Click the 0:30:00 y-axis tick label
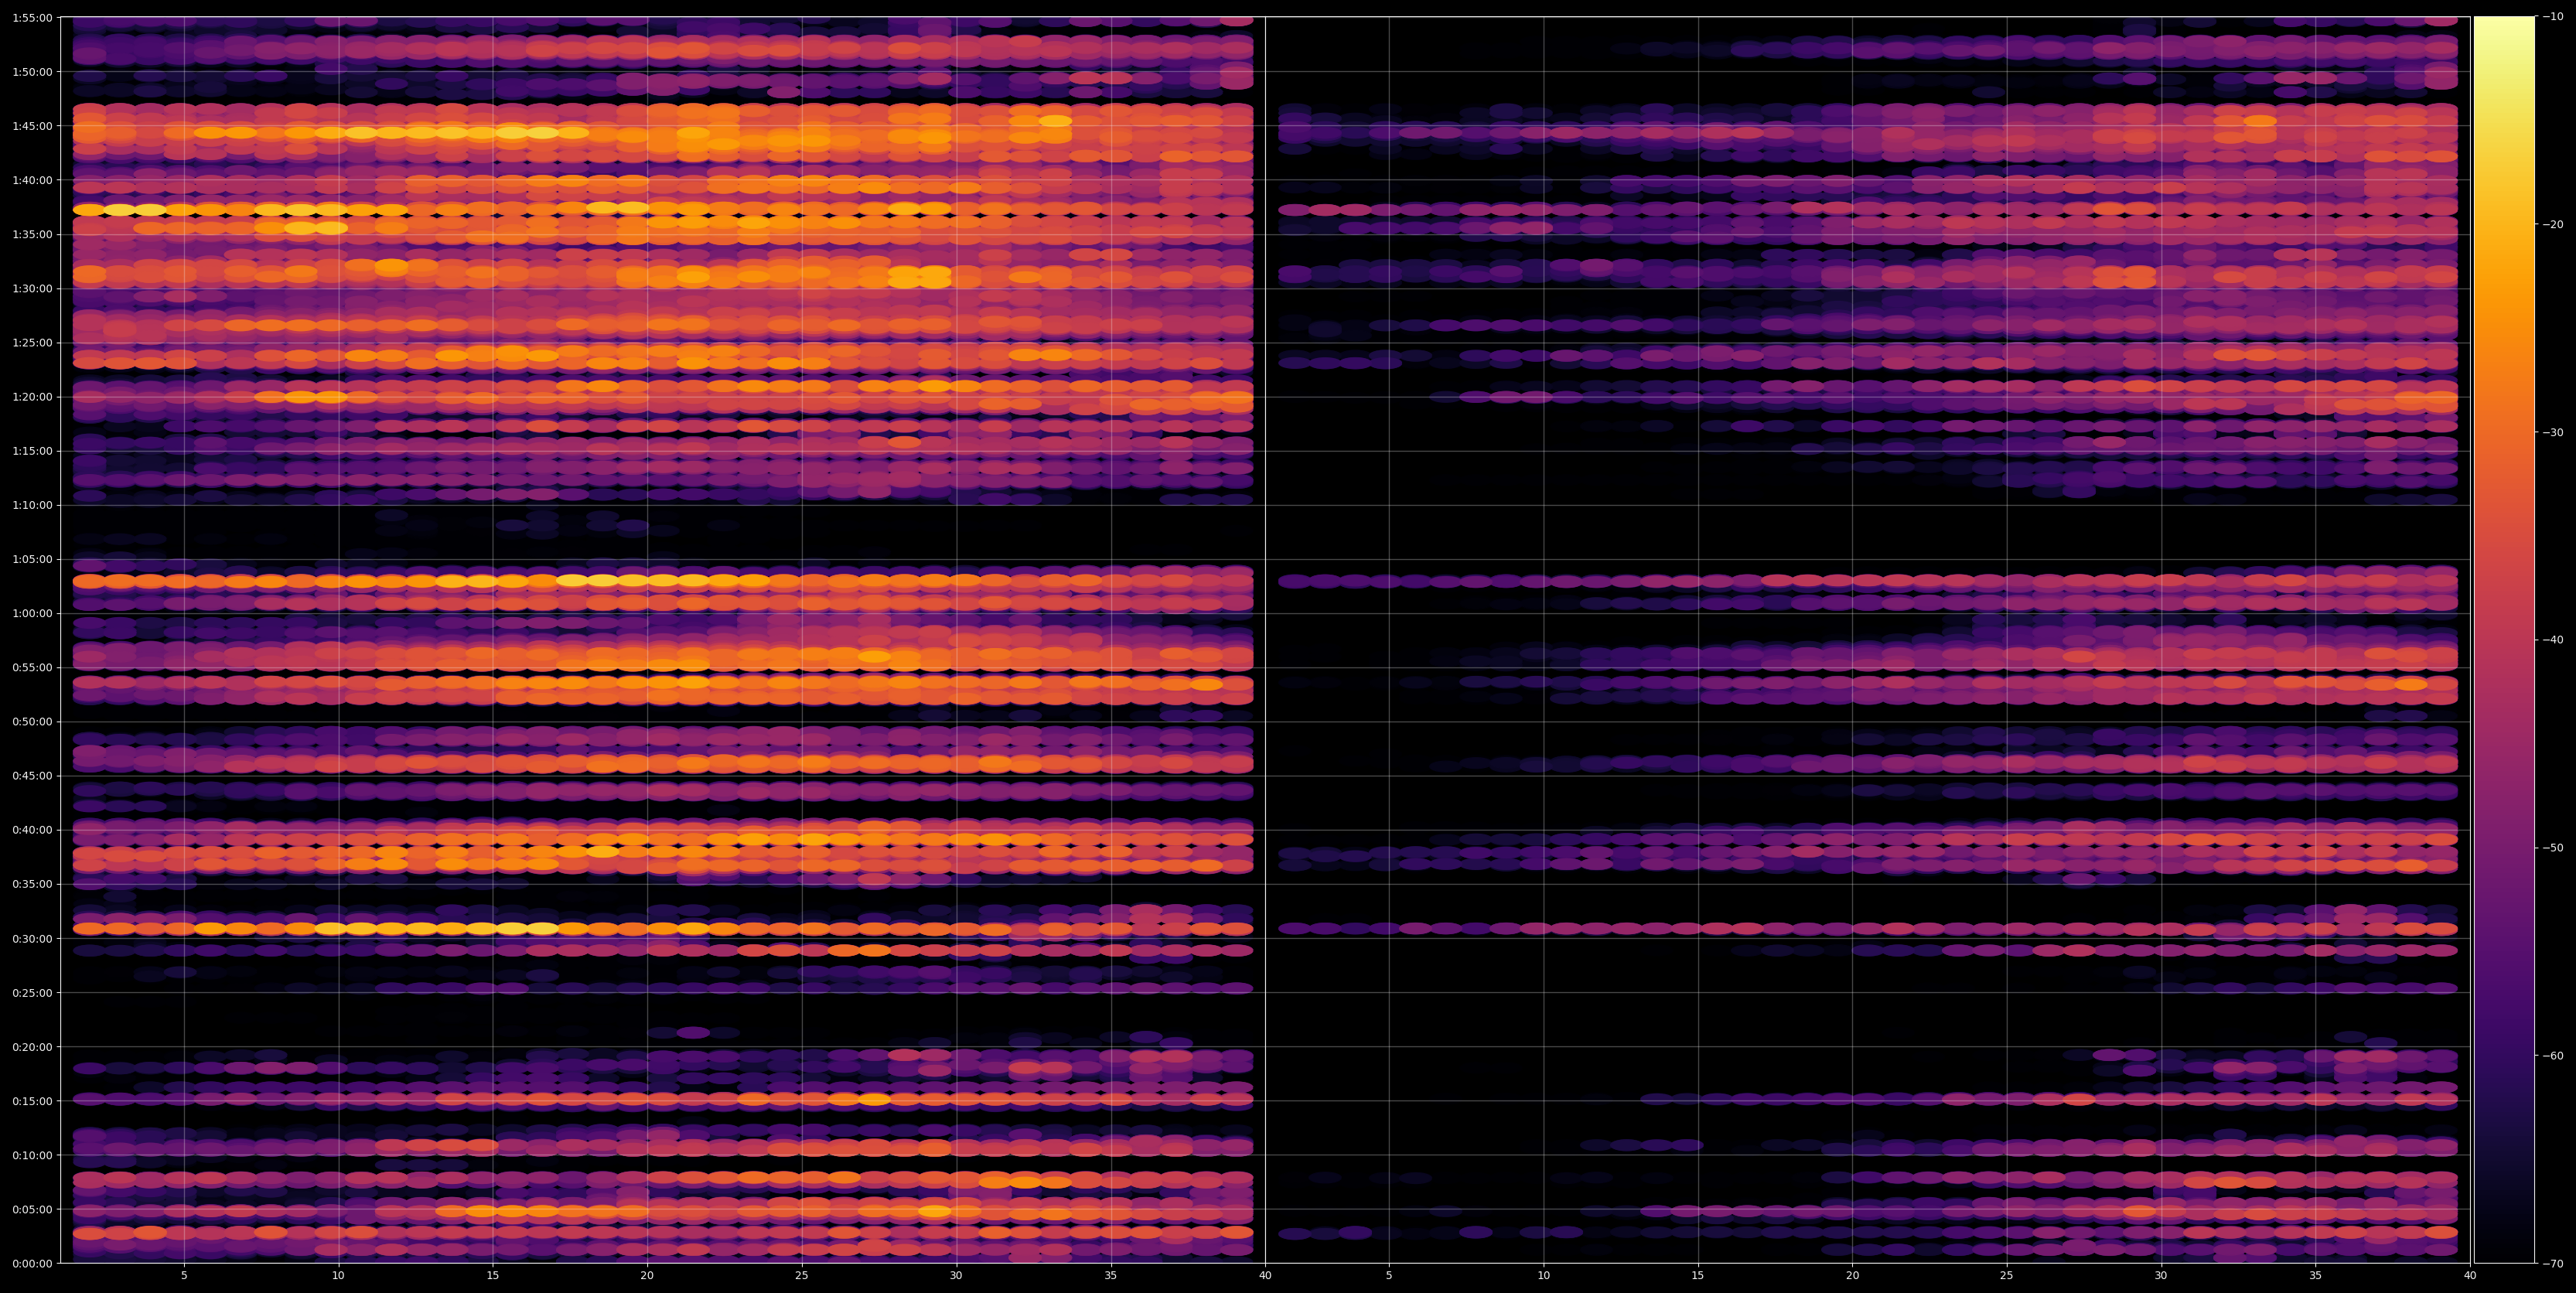This screenshot has width=2576, height=1293. pos(33,938)
